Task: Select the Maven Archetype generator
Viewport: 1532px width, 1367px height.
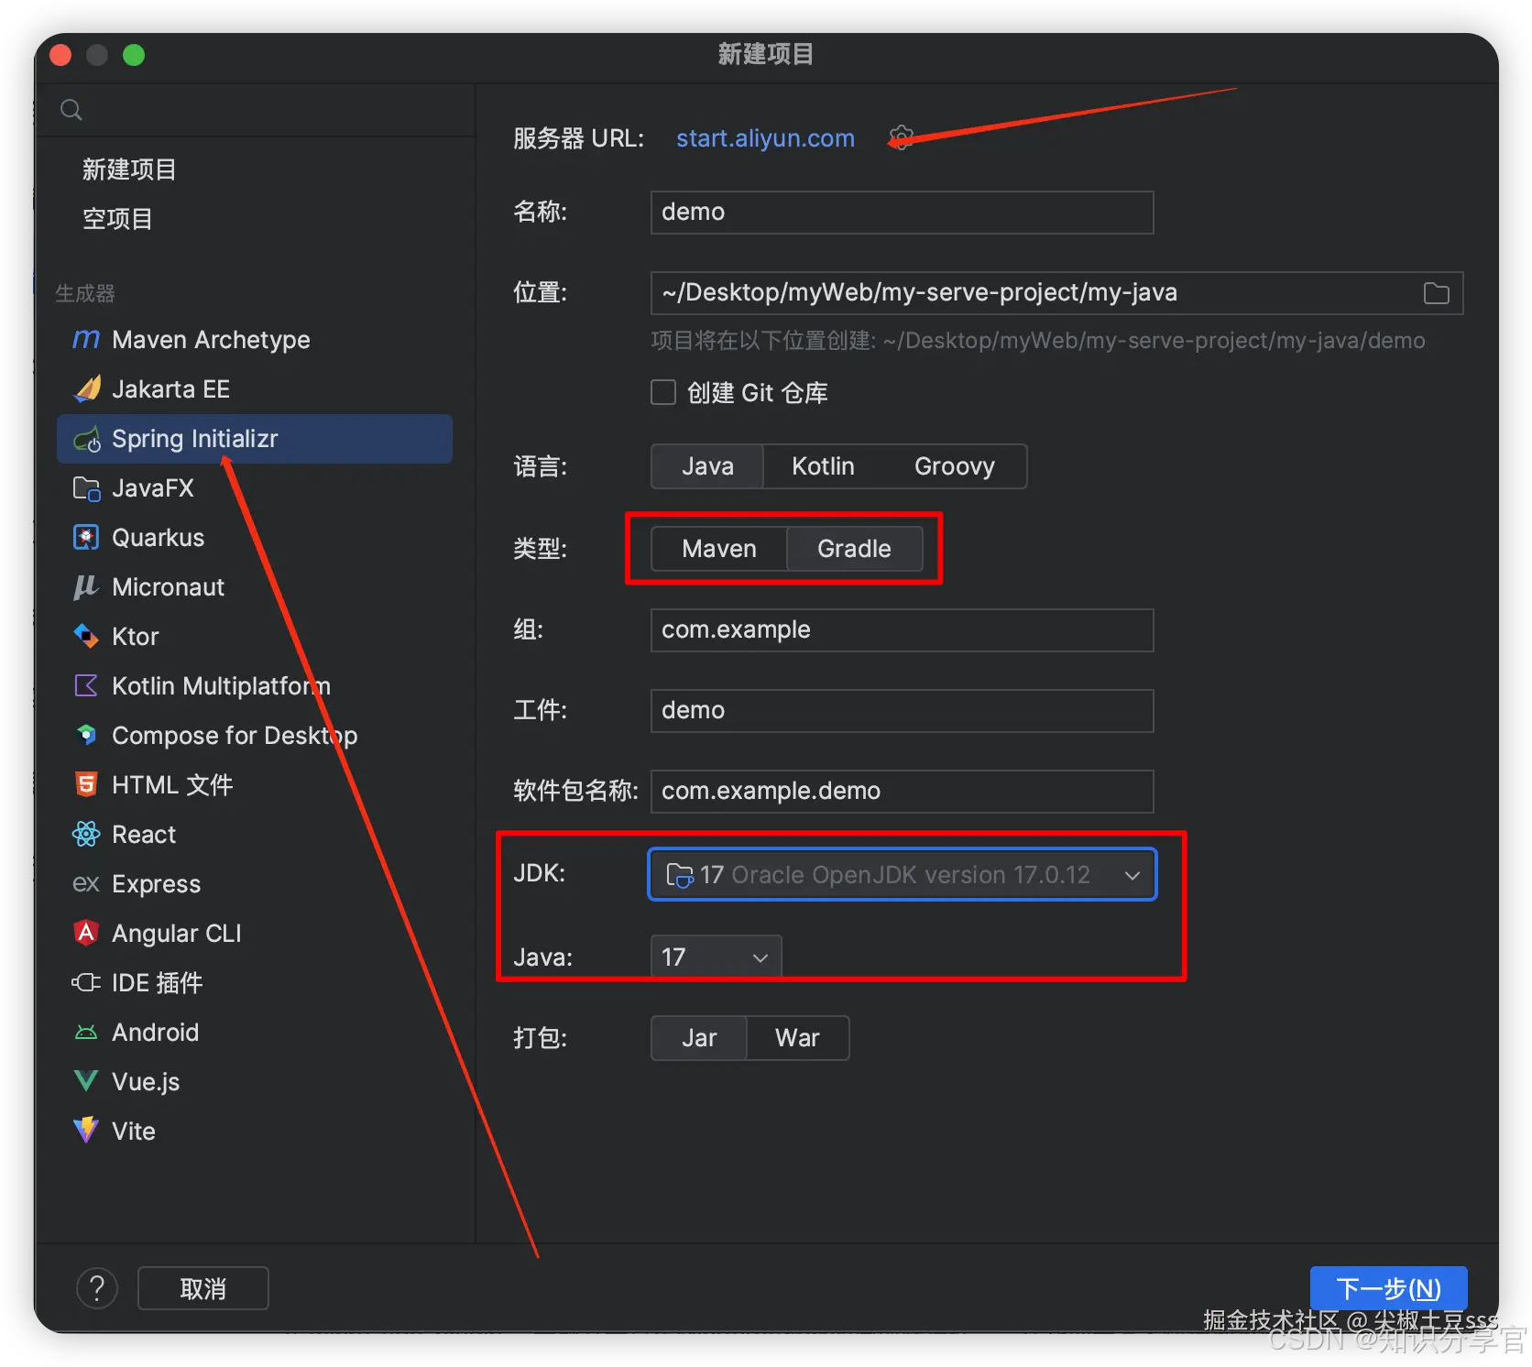Action: point(255,340)
